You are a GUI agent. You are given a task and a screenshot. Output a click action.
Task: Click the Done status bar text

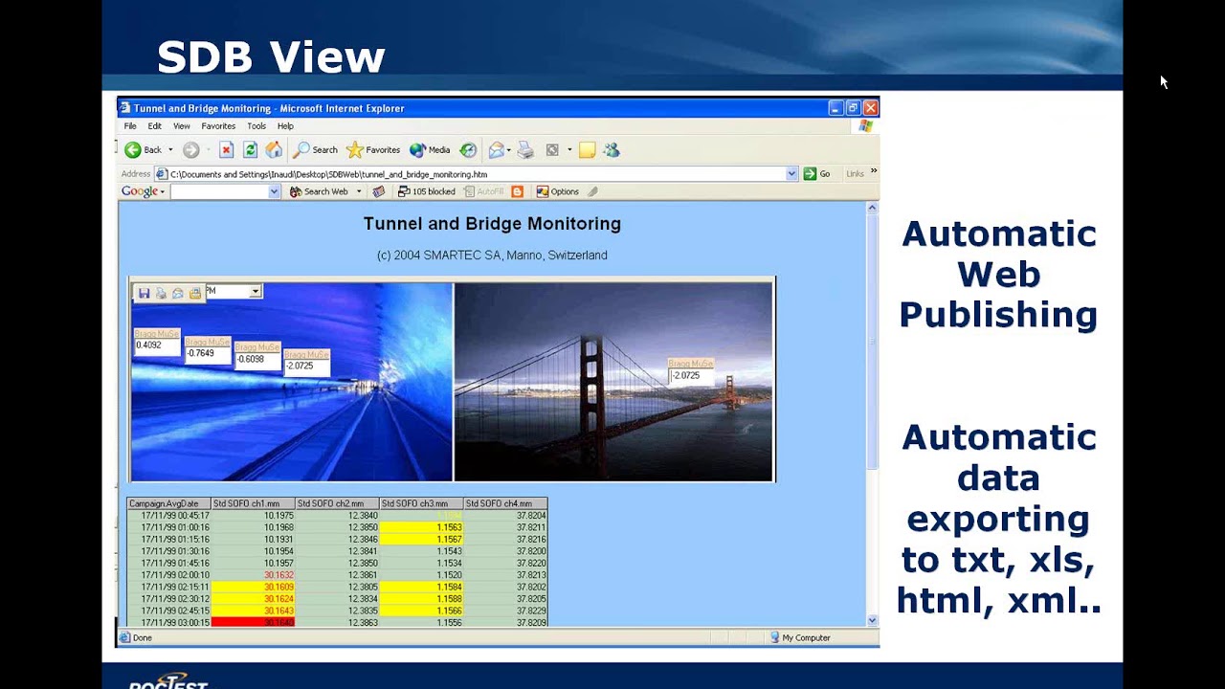pyautogui.click(x=143, y=637)
